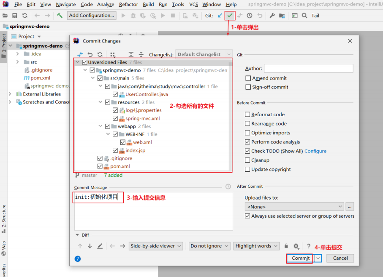Click Refresh changes icon in commit dialog
The height and width of the screenshot is (277, 383).
100,54
